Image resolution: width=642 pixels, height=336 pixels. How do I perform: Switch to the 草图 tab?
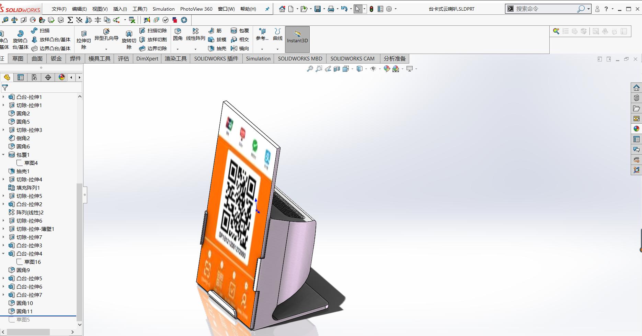18,58
